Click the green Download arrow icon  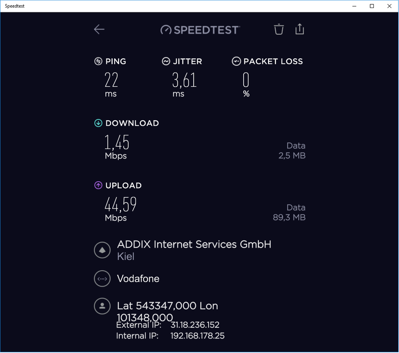98,123
